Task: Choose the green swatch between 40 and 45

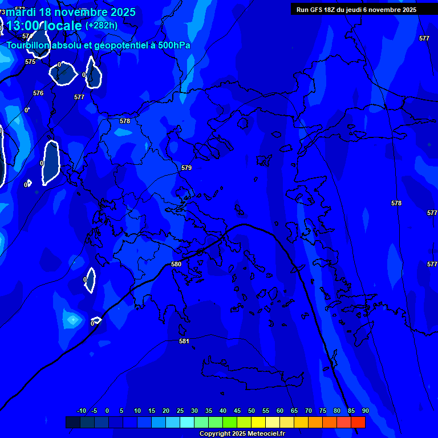Action: tap(230, 422)
